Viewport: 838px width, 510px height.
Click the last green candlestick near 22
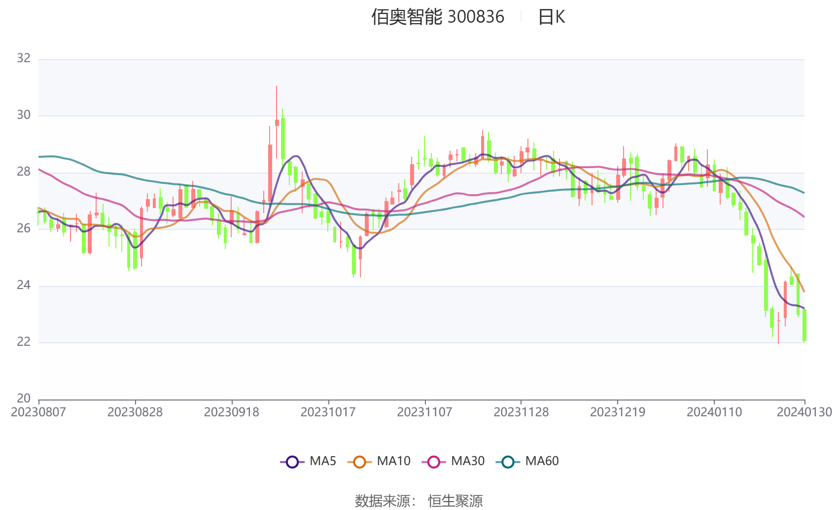[804, 325]
